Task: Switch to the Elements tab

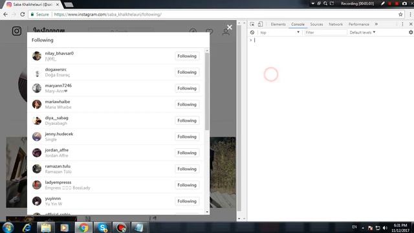Action: [278, 25]
